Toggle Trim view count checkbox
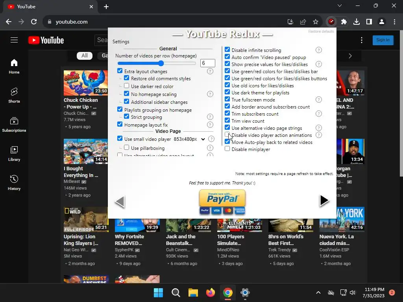Image resolution: width=403 pixels, height=302 pixels. pyautogui.click(x=227, y=120)
